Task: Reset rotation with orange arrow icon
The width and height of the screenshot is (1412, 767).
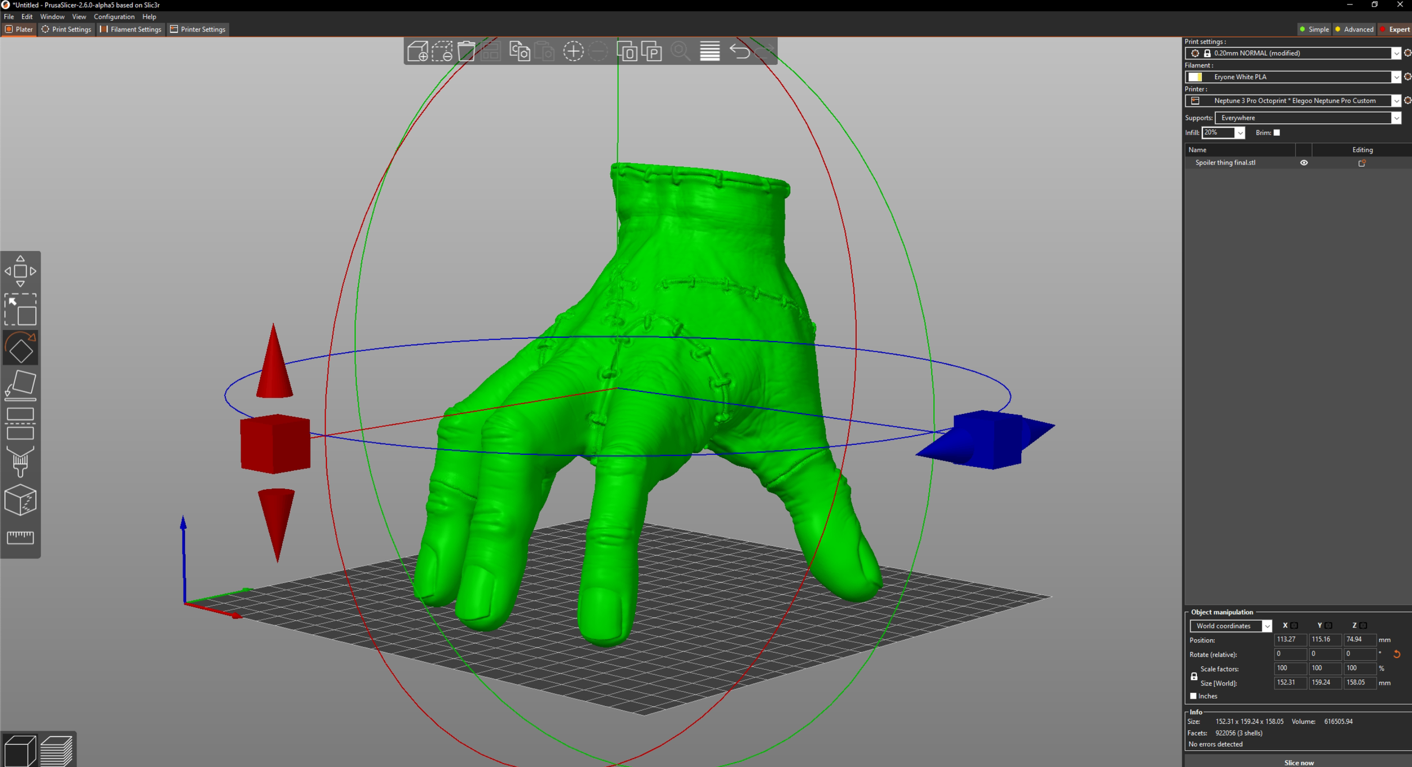Action: (1396, 654)
